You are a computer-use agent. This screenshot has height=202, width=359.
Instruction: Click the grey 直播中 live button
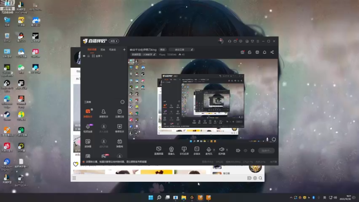tap(266, 150)
